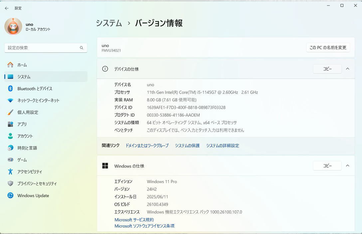Open Microsoft サービス規約 link

134,220
